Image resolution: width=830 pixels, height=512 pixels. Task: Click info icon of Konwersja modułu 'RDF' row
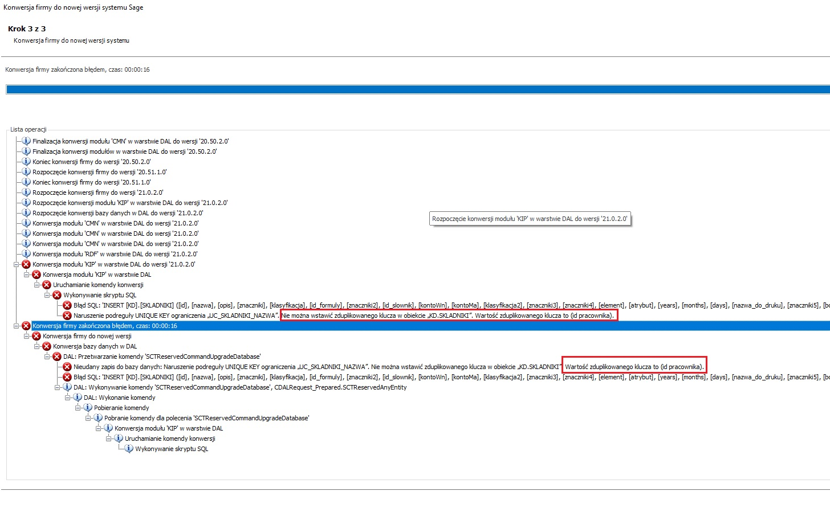pyautogui.click(x=26, y=254)
